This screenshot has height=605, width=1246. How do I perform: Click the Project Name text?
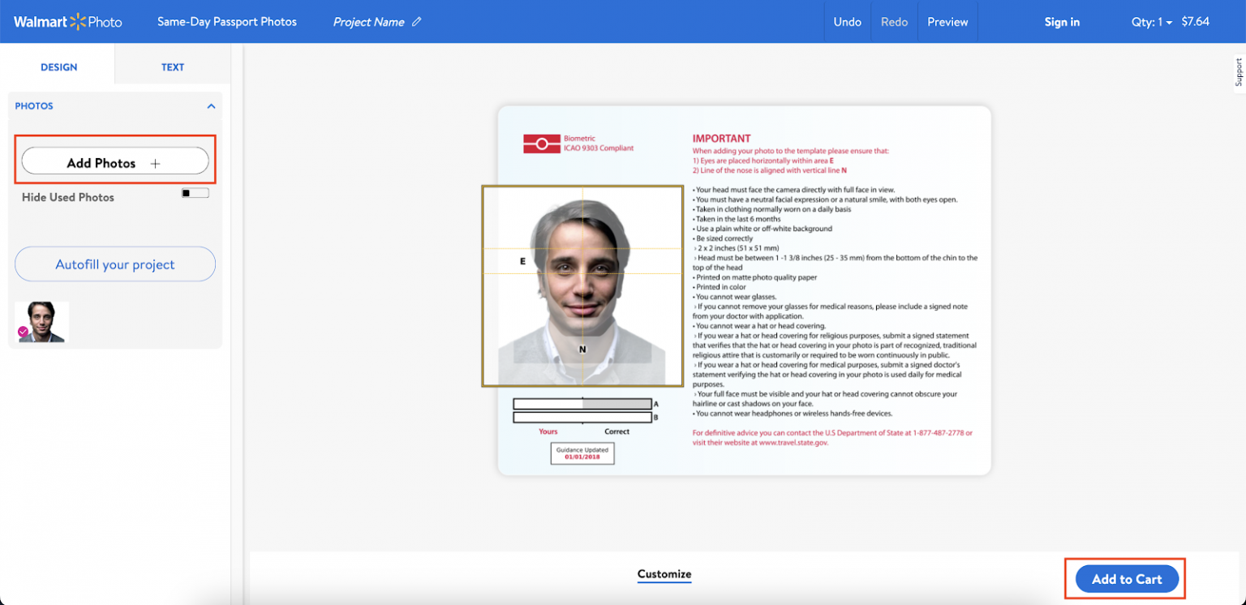click(369, 22)
